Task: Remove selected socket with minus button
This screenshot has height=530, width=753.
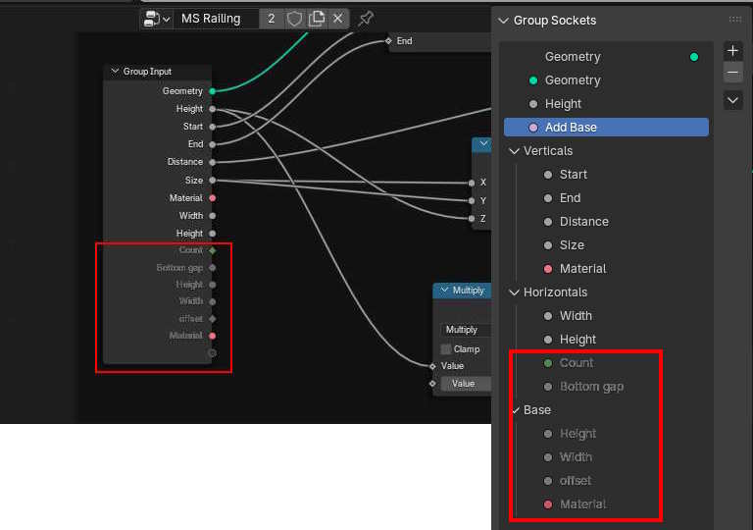Action: 732,73
